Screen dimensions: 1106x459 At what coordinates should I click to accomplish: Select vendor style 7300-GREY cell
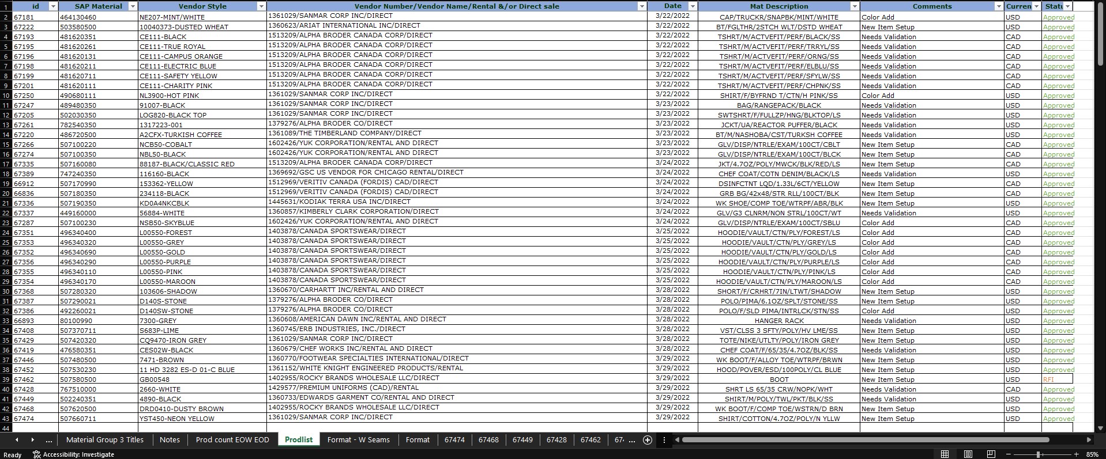tap(202, 321)
